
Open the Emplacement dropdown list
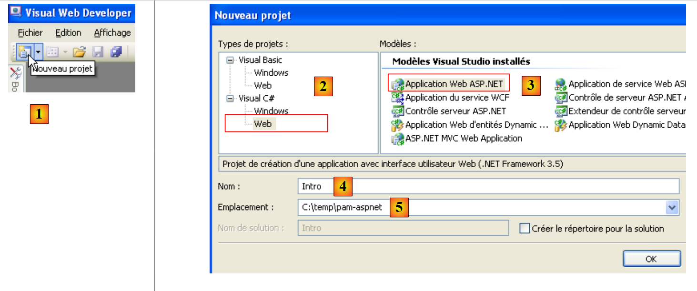[x=672, y=208]
